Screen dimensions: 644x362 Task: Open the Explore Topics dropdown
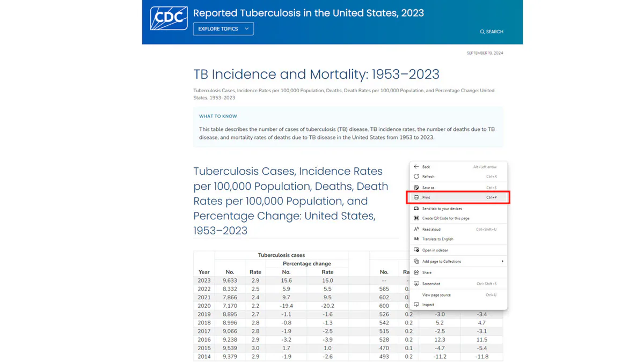223,29
